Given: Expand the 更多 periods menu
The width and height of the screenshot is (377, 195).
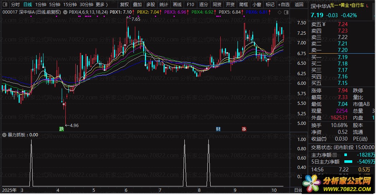Looking at the screenshot, I should (x=102, y=5).
